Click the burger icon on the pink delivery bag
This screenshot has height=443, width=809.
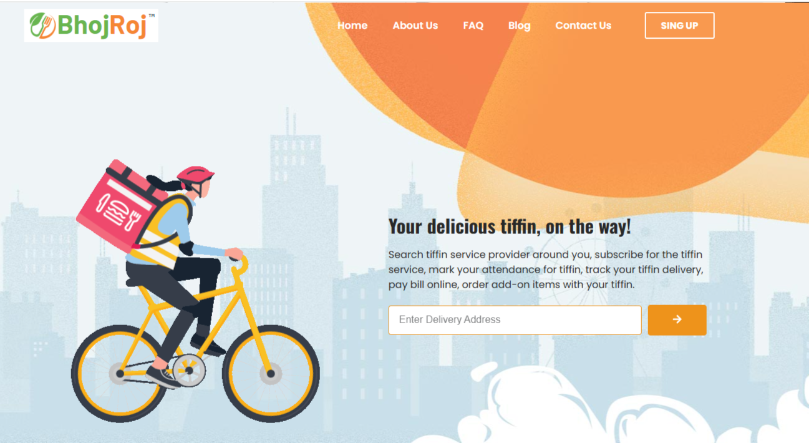115,210
